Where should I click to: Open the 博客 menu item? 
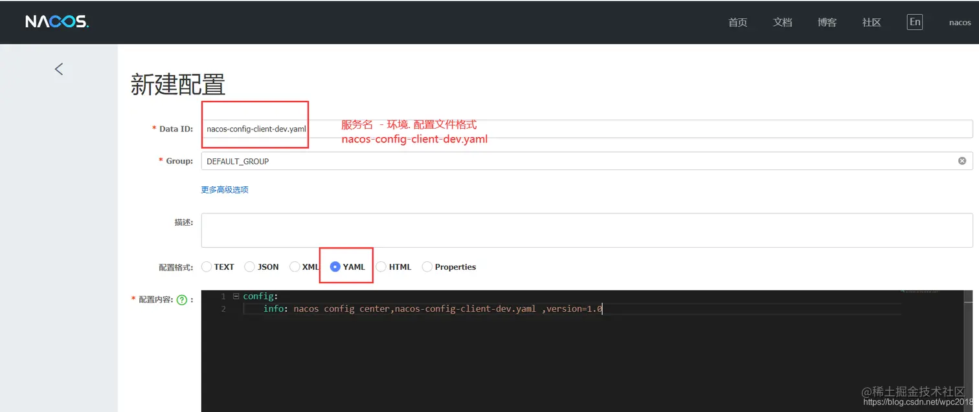(827, 22)
